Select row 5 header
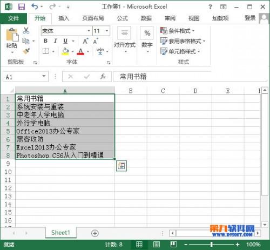 (x=8, y=131)
